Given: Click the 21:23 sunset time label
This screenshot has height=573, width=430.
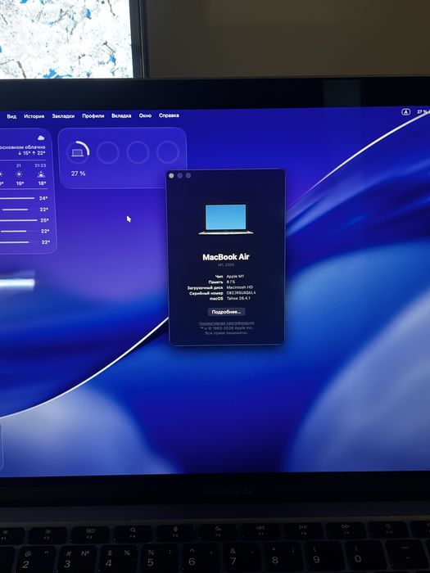Looking at the screenshot, I should tap(41, 165).
